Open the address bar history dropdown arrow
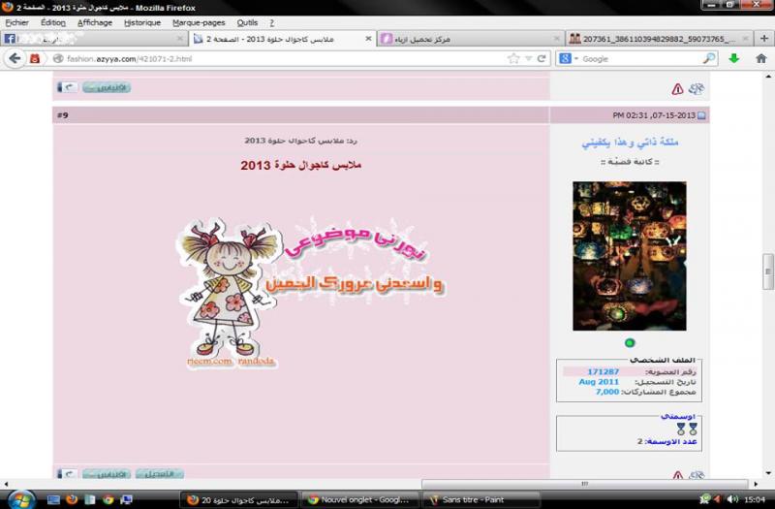This screenshot has height=509, width=775. coord(529,58)
